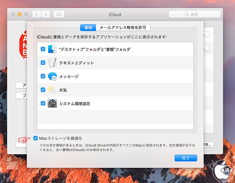Image resolution: width=235 pixels, height=183 pixels.
Task: Click the yellow minimize window button
Action: [19, 14]
